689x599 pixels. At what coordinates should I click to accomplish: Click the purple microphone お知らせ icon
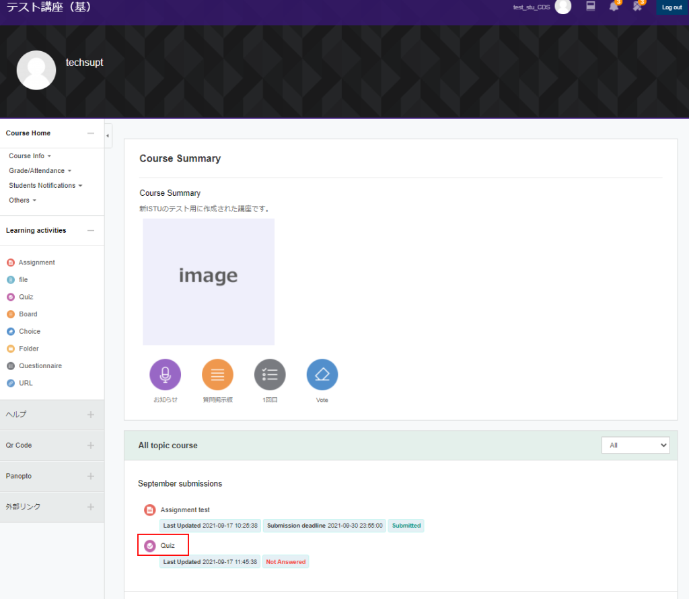click(x=165, y=375)
